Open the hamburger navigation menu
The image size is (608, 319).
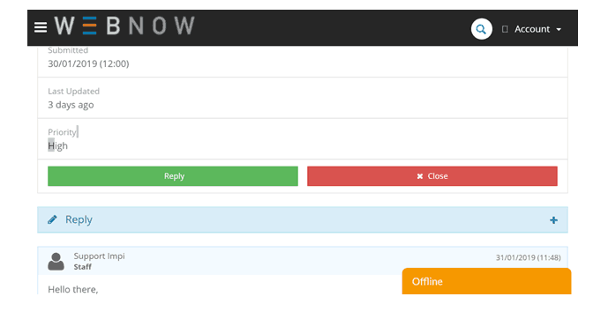click(x=41, y=27)
